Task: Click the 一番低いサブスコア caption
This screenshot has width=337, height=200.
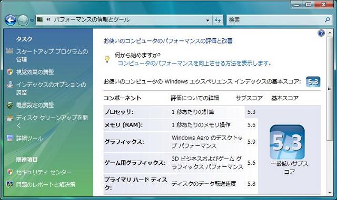Action: (289, 167)
